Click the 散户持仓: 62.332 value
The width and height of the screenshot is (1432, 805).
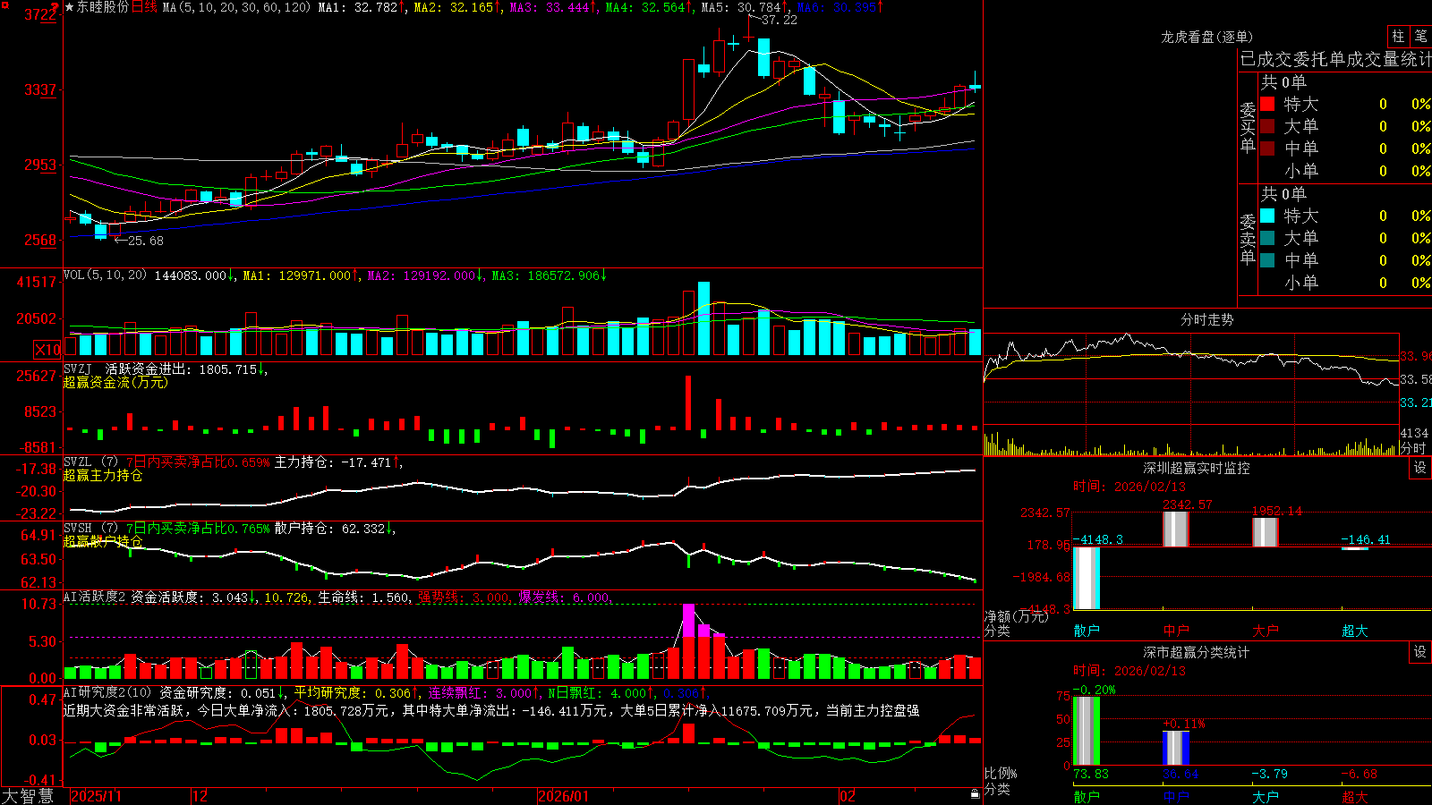[x=329, y=528]
